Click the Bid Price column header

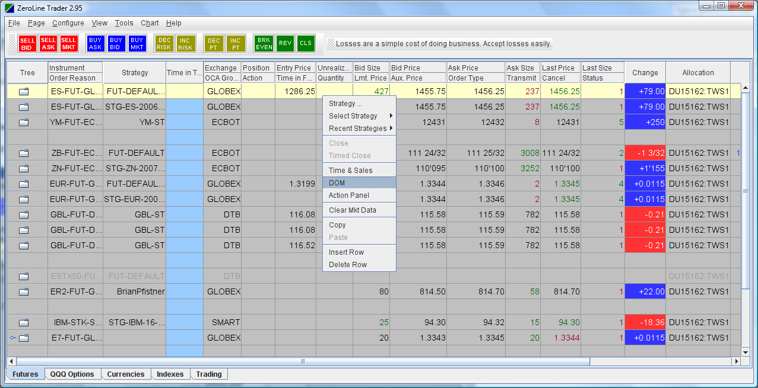(x=418, y=68)
